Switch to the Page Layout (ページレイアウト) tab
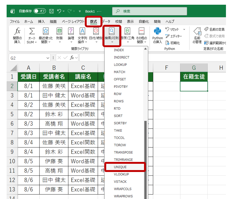This screenshot has width=231, height=199. pyautogui.click(x=73, y=22)
